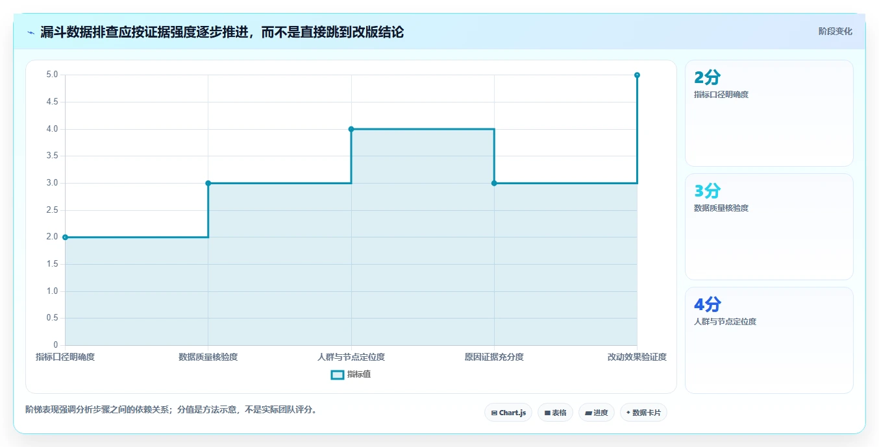The width and height of the screenshot is (879, 447).
Task: Click the 3分 score value
Action: click(708, 191)
